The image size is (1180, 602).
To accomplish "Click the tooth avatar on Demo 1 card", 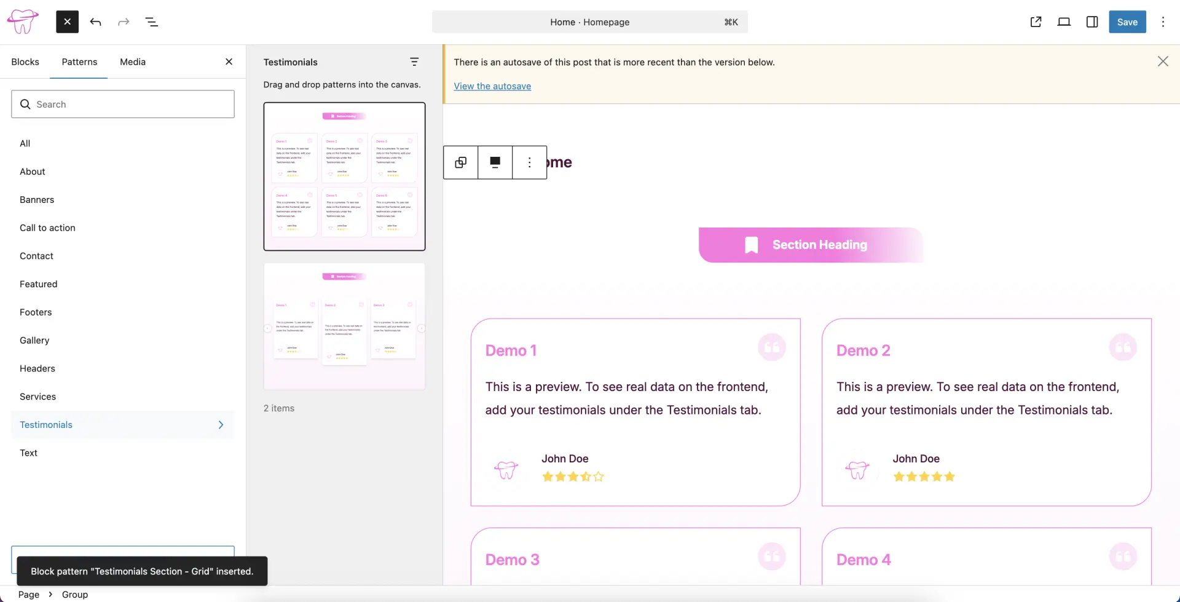I will (x=506, y=470).
